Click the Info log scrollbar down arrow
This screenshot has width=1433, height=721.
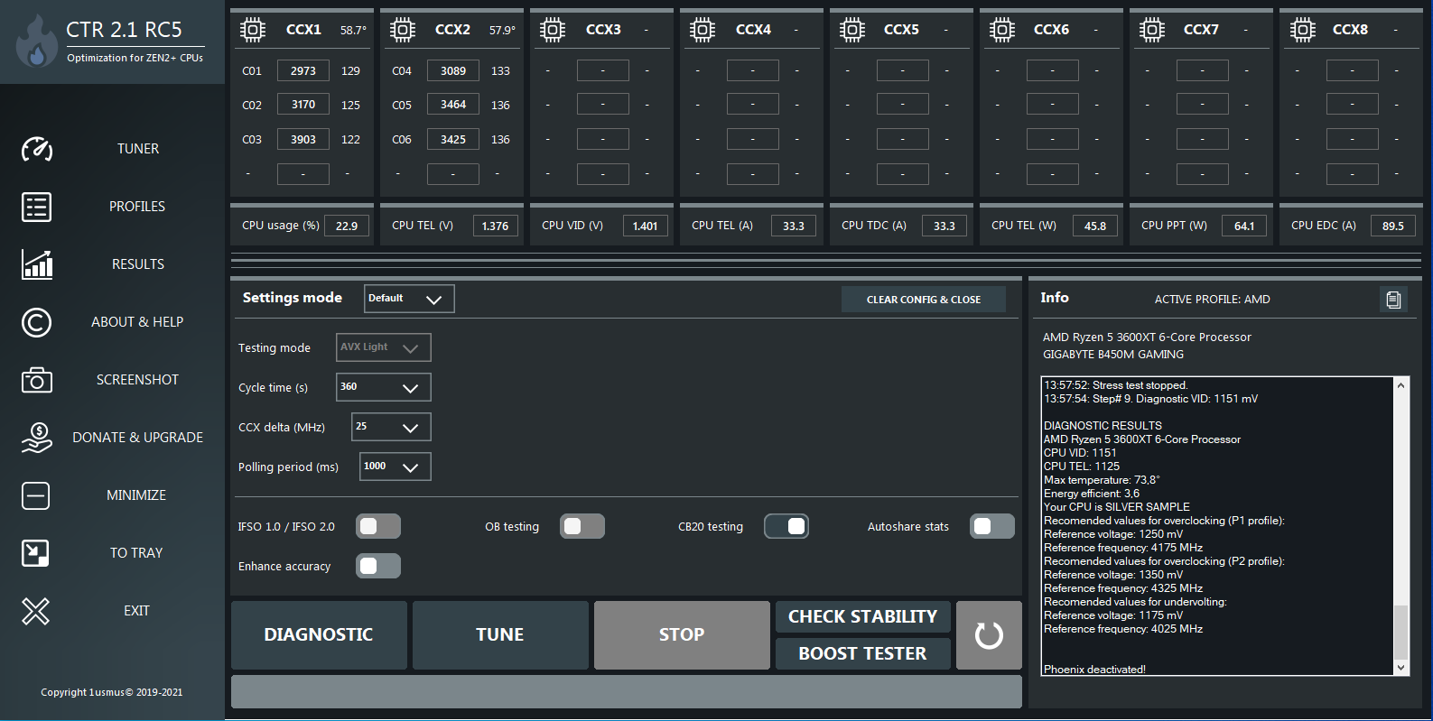(x=1400, y=668)
